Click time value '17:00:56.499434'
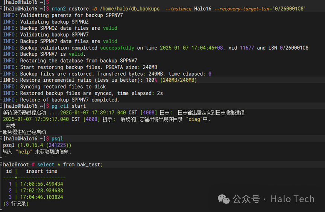This screenshot has width=325, height=212. tap(41, 184)
